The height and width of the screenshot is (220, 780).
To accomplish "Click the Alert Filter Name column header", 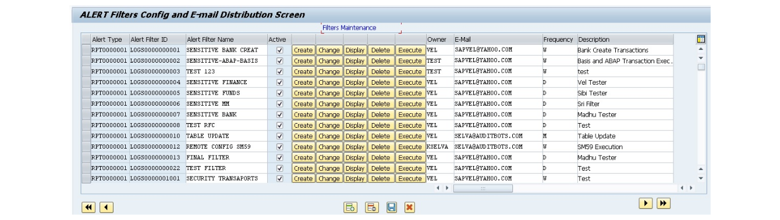I will point(226,39).
